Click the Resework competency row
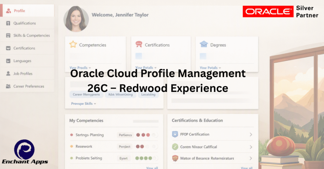This screenshot has height=169, width=324. click(x=114, y=147)
